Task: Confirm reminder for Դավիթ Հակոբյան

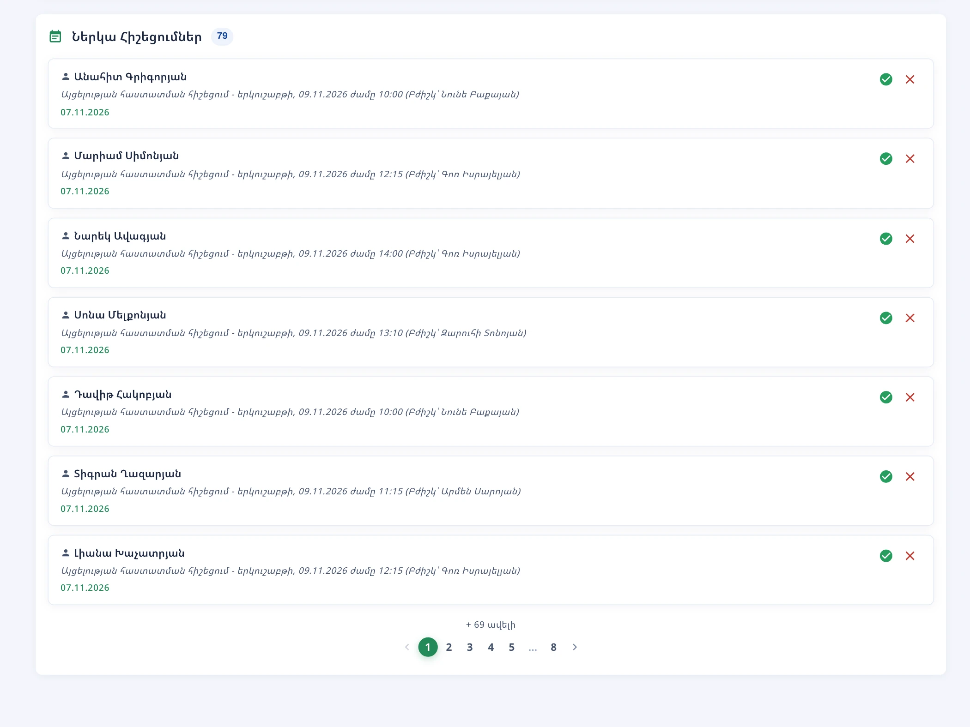Action: (885, 397)
